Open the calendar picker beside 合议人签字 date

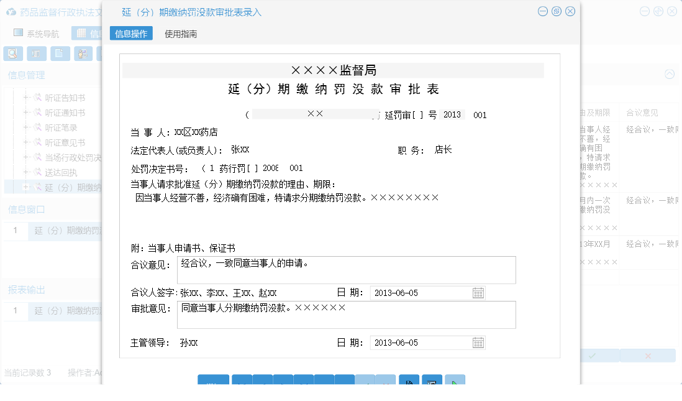pos(478,292)
